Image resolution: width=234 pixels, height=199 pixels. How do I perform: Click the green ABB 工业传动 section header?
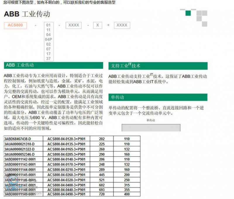coord(54,65)
